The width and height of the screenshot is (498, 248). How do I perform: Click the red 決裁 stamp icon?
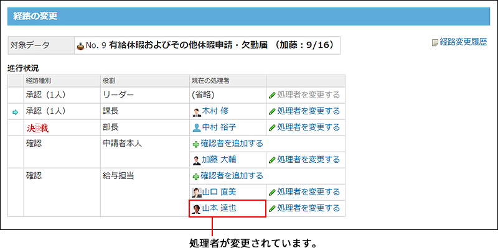point(38,128)
